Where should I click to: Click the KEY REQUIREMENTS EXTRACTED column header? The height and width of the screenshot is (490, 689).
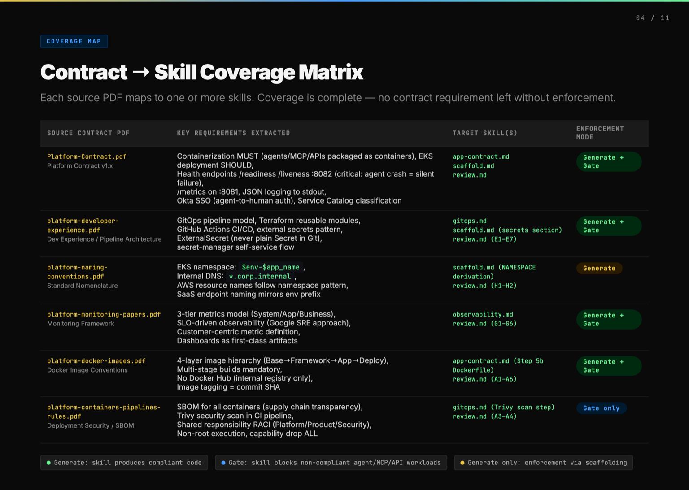point(233,133)
